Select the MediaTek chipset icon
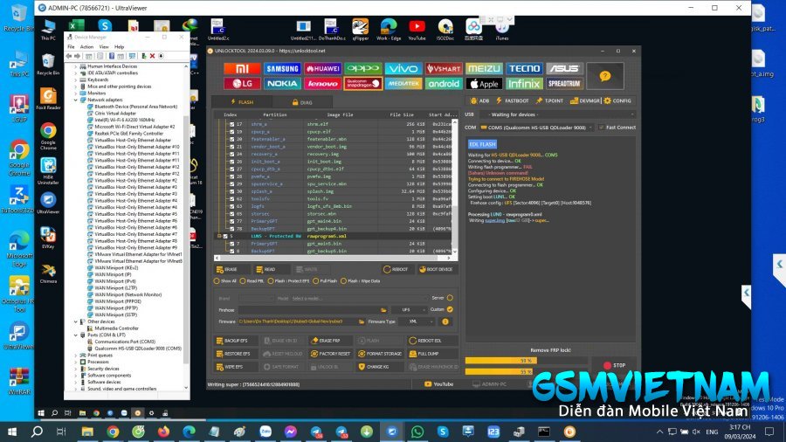The image size is (786, 442). [x=403, y=84]
